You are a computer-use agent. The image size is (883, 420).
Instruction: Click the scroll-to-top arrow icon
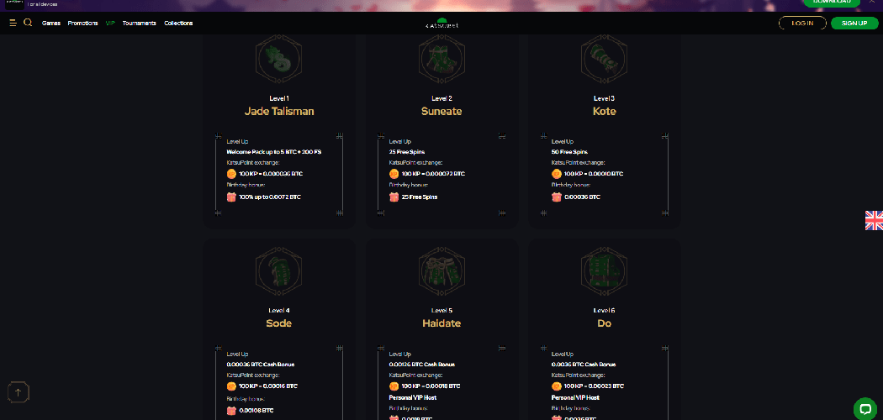[x=19, y=391]
